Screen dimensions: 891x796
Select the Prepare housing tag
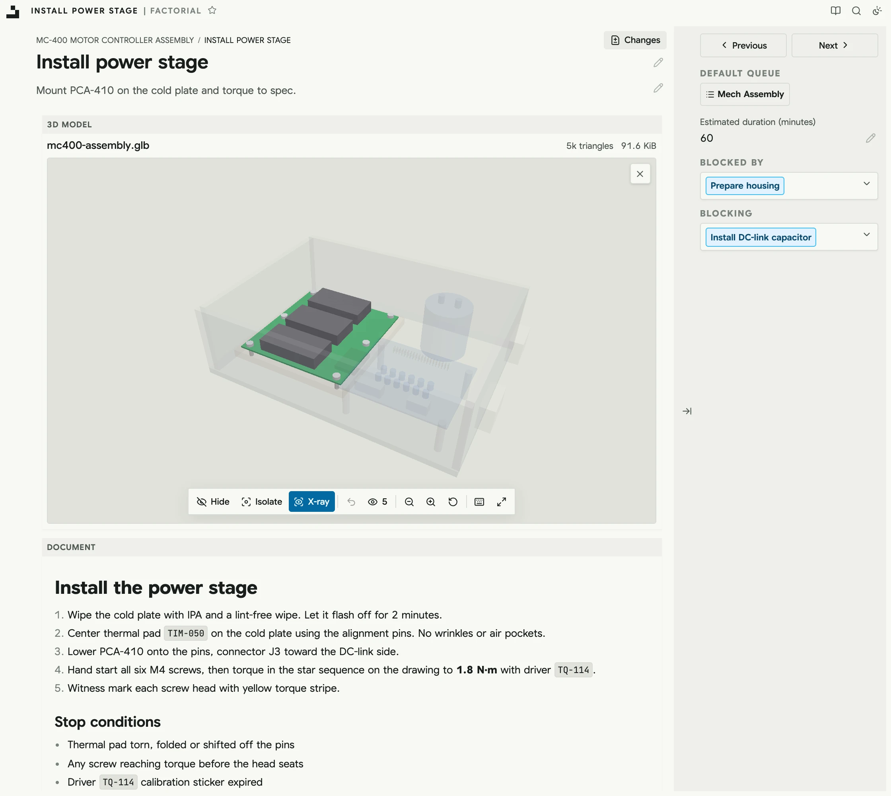pos(745,186)
